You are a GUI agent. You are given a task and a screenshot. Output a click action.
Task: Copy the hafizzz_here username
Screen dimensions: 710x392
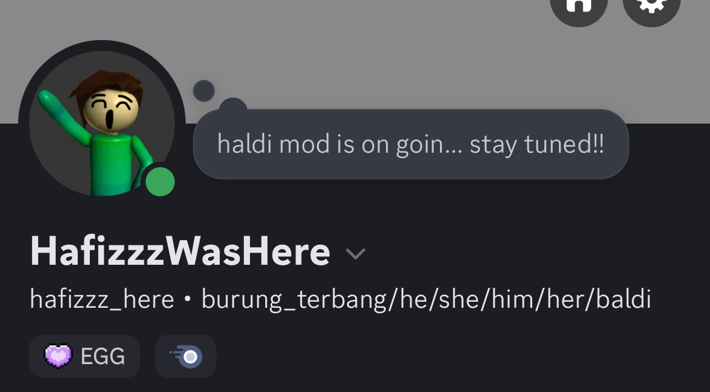pyautogui.click(x=102, y=299)
